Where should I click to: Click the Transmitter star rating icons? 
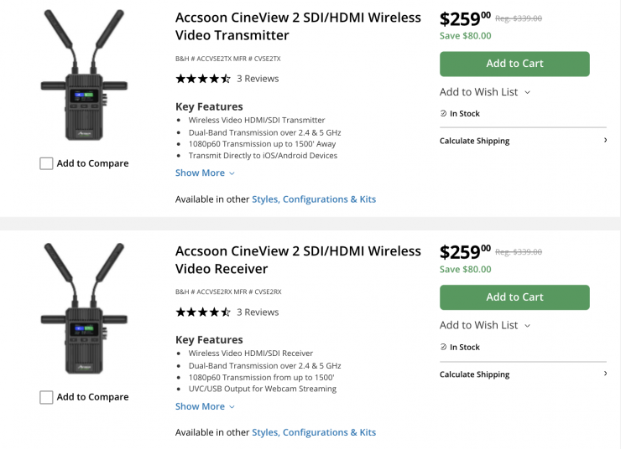click(x=202, y=79)
